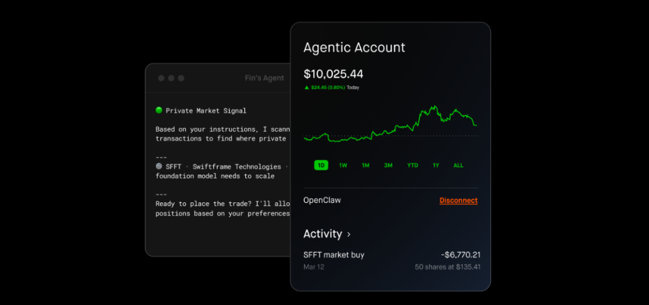Click the Mar 12 activity date
Viewport: 649px width, 305px height.
pos(314,267)
